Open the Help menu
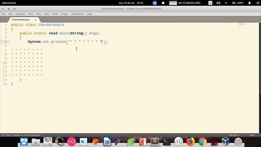Viewport: 261px width, 147px height. [x=89, y=14]
